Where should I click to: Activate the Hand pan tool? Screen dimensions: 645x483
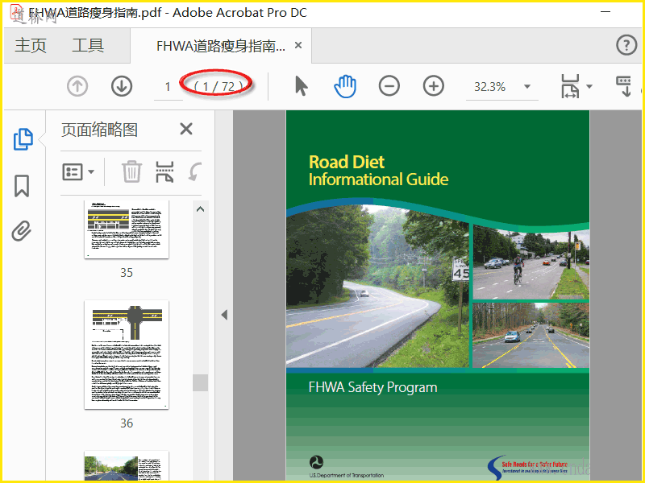pyautogui.click(x=345, y=86)
